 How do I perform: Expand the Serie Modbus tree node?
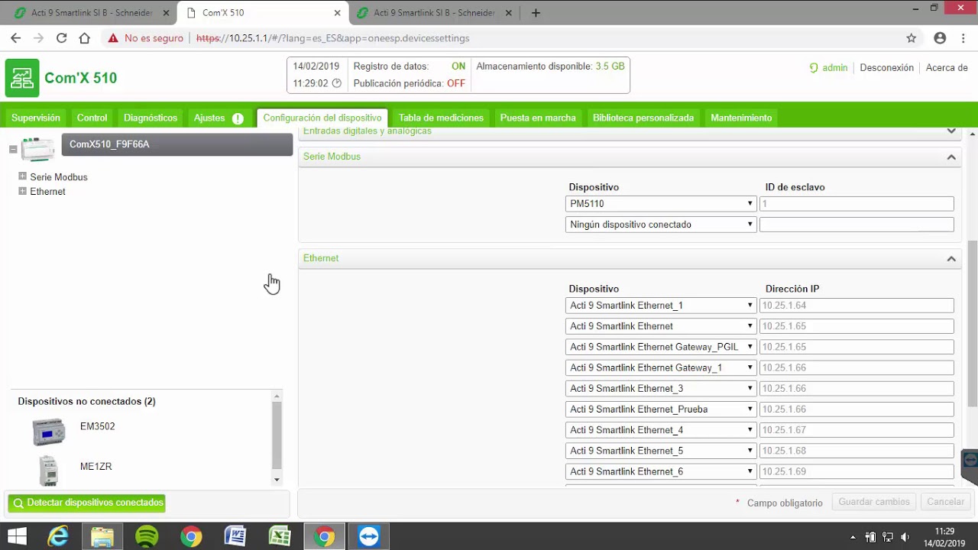point(22,176)
